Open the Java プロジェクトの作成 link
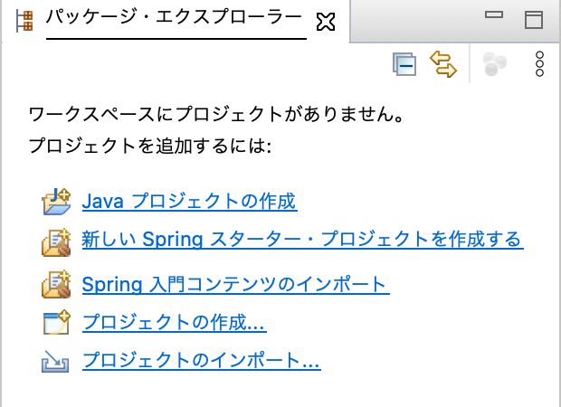 [x=190, y=201]
